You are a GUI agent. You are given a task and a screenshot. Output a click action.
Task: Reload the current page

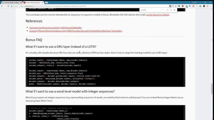click(x=8, y=6)
